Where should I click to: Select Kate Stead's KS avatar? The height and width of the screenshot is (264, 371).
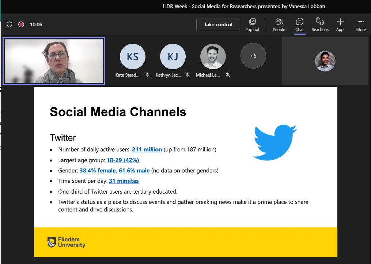tap(132, 57)
